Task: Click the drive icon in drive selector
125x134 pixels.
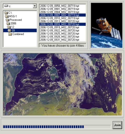Action: (6, 6)
